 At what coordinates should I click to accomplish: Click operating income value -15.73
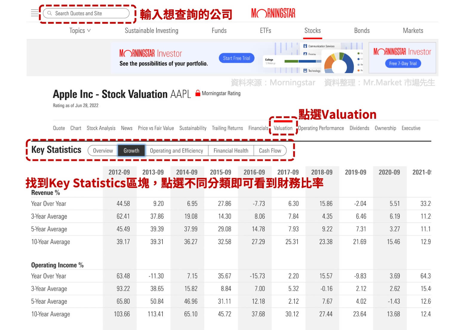(x=257, y=276)
